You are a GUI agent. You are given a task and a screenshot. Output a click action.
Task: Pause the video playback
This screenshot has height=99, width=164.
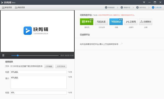(3, 55)
